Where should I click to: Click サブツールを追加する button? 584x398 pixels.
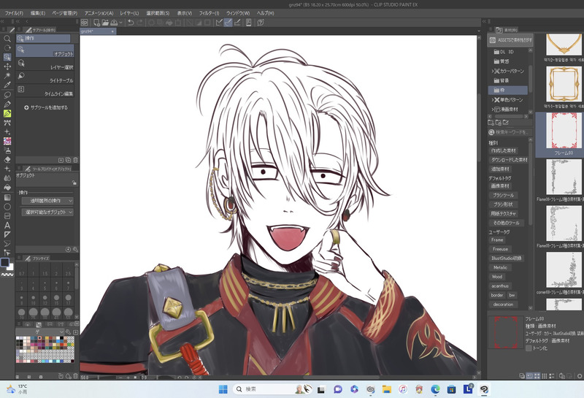46,107
